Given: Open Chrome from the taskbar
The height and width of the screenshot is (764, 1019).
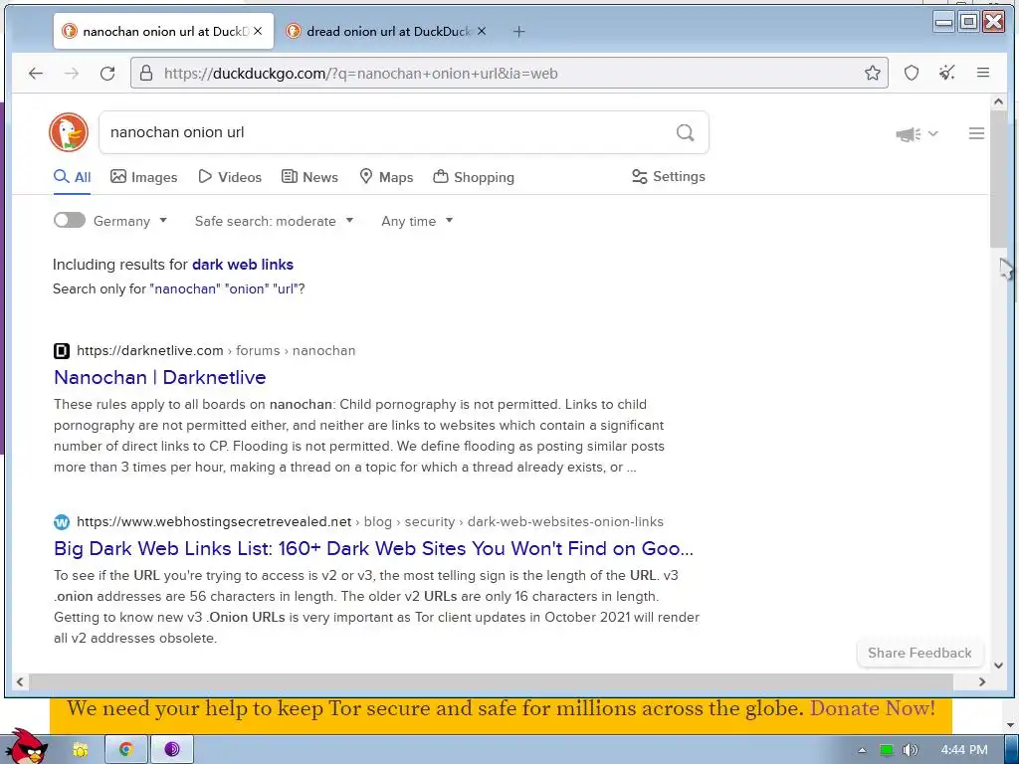Looking at the screenshot, I should (126, 749).
